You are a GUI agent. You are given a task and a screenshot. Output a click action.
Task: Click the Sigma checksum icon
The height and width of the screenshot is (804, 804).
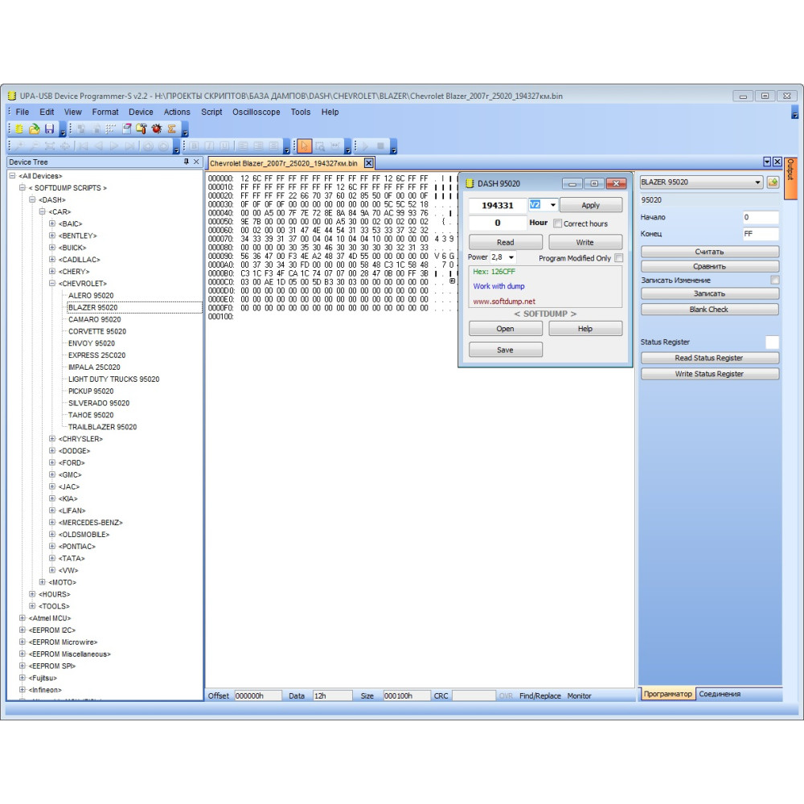[172, 129]
